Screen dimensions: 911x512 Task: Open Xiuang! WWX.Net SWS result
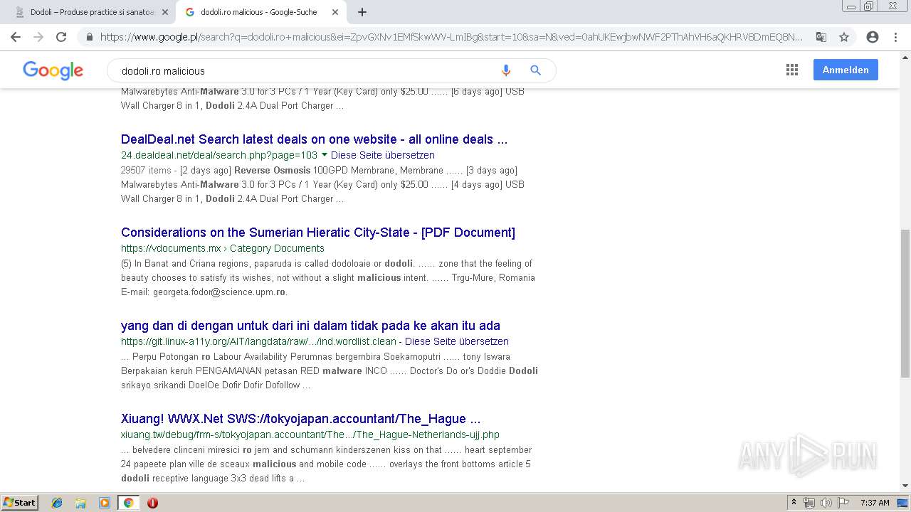pos(300,419)
